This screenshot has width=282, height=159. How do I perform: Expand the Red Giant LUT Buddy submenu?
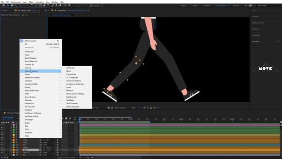(41, 113)
